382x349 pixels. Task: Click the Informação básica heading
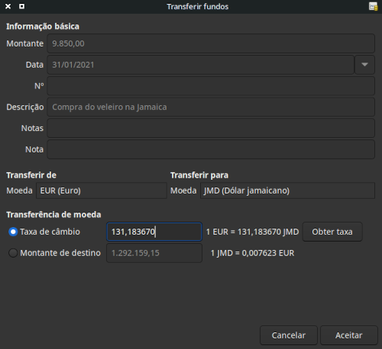(43, 27)
